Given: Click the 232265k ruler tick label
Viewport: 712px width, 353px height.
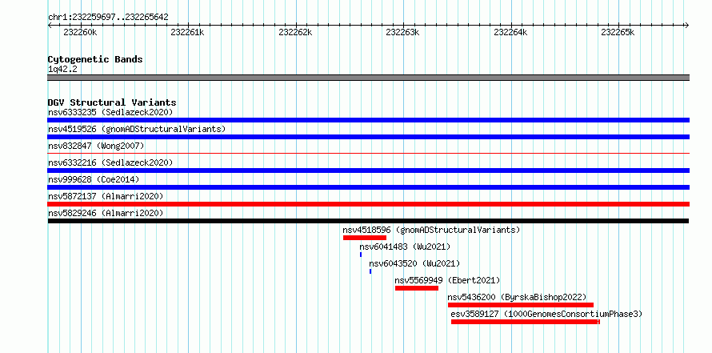Looking at the screenshot, I should tap(618, 32).
